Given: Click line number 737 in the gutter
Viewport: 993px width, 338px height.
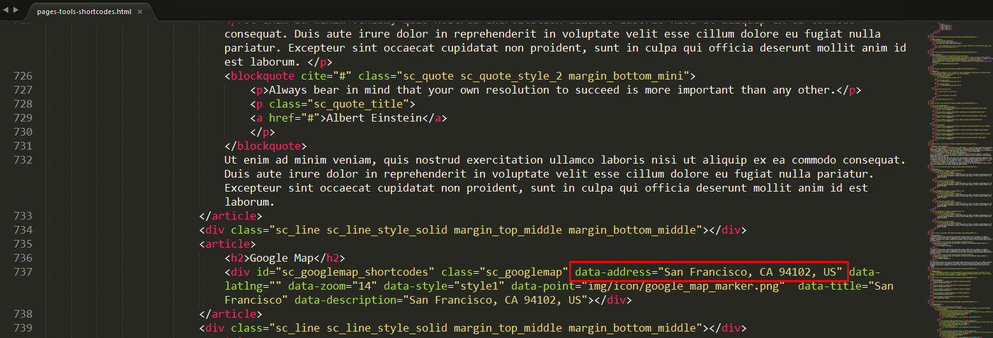Looking at the screenshot, I should [22, 272].
